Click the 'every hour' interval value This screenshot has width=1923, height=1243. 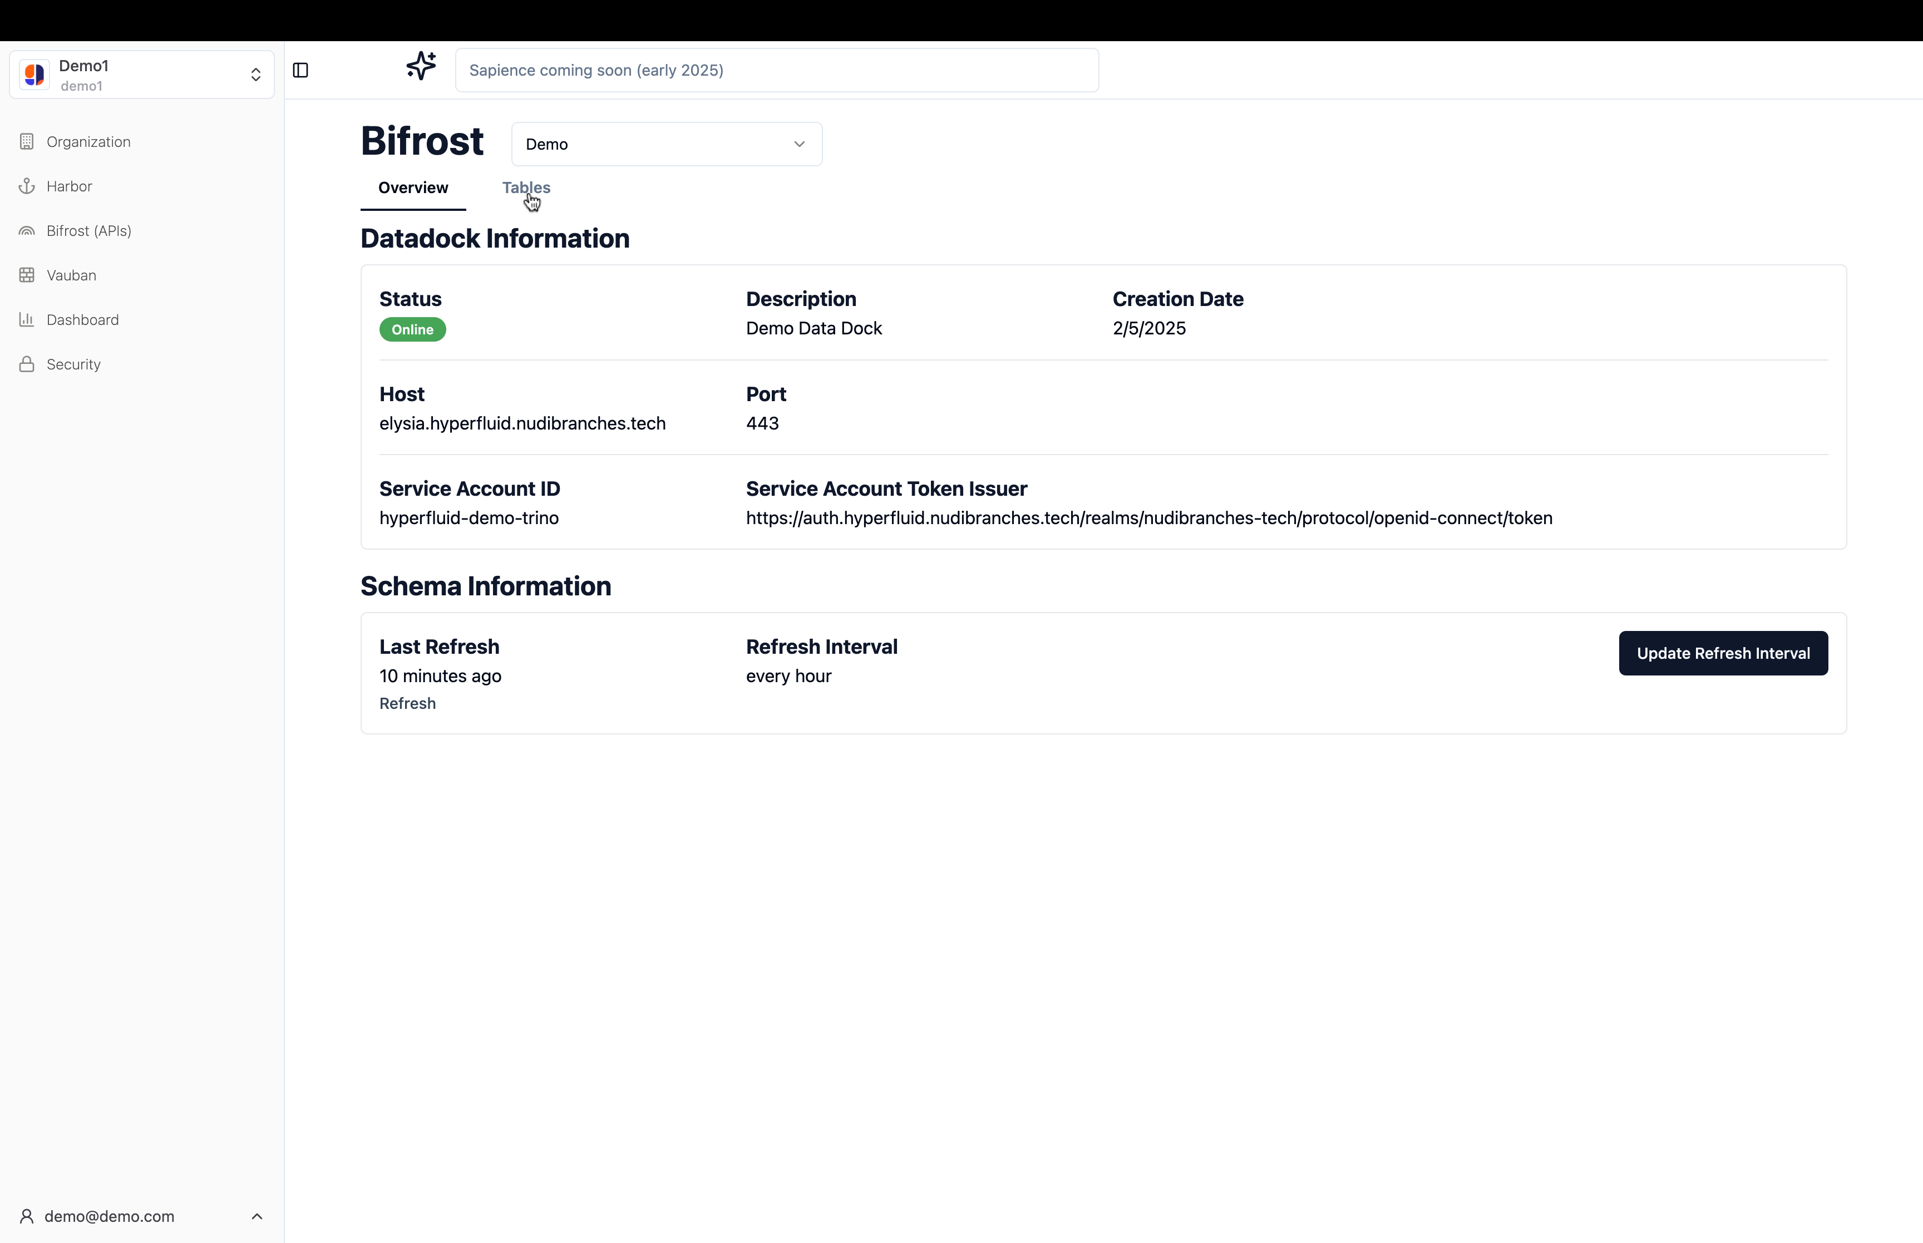coord(788,677)
